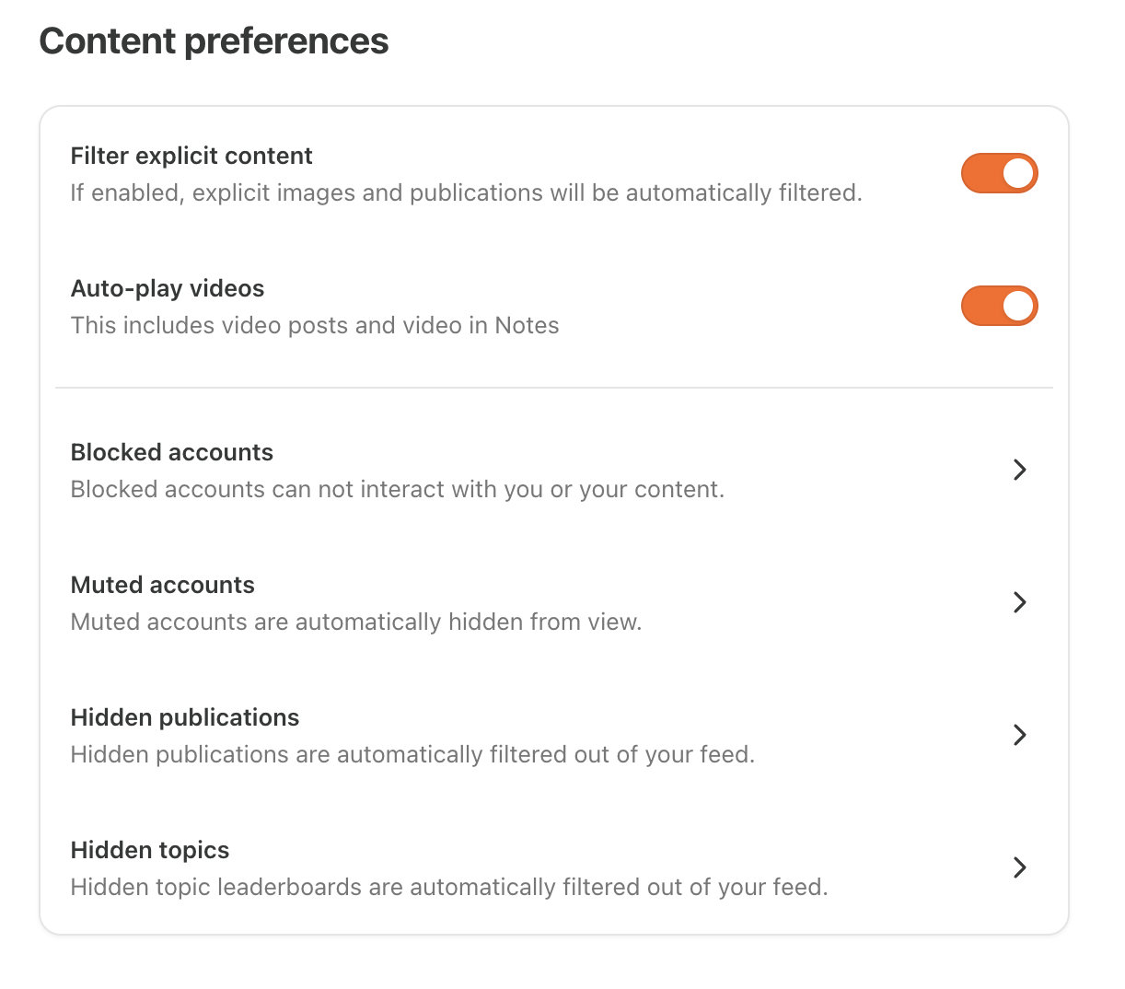This screenshot has height=989, width=1125.
Task: Select the Blocked accounts label text
Action: click(x=171, y=452)
